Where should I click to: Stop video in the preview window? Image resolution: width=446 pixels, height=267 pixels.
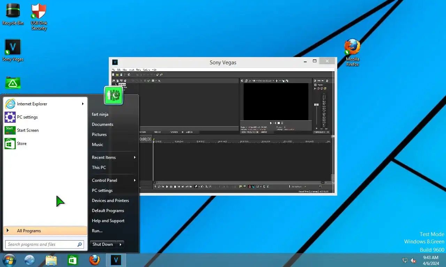click(279, 123)
